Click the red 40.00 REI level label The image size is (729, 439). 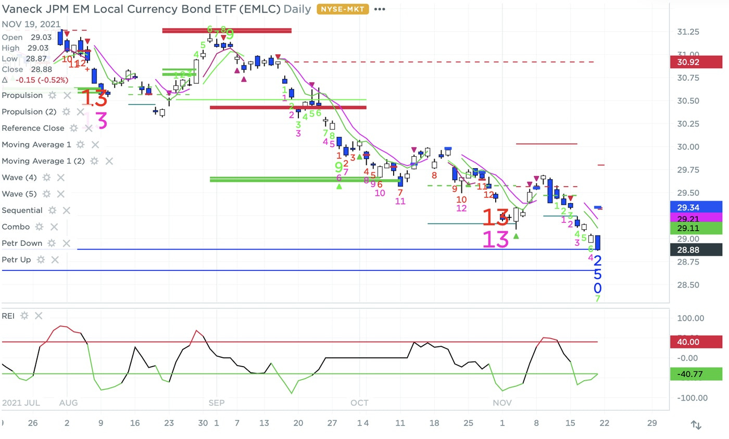(697, 342)
